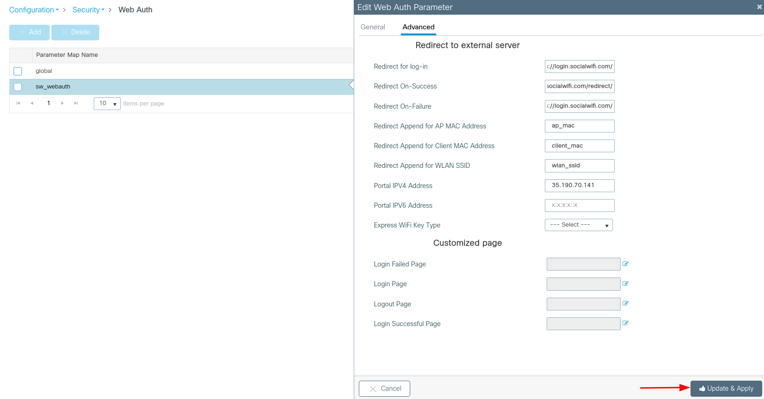Focus the Portal IPV6 Address field
764x399 pixels.
[579, 205]
